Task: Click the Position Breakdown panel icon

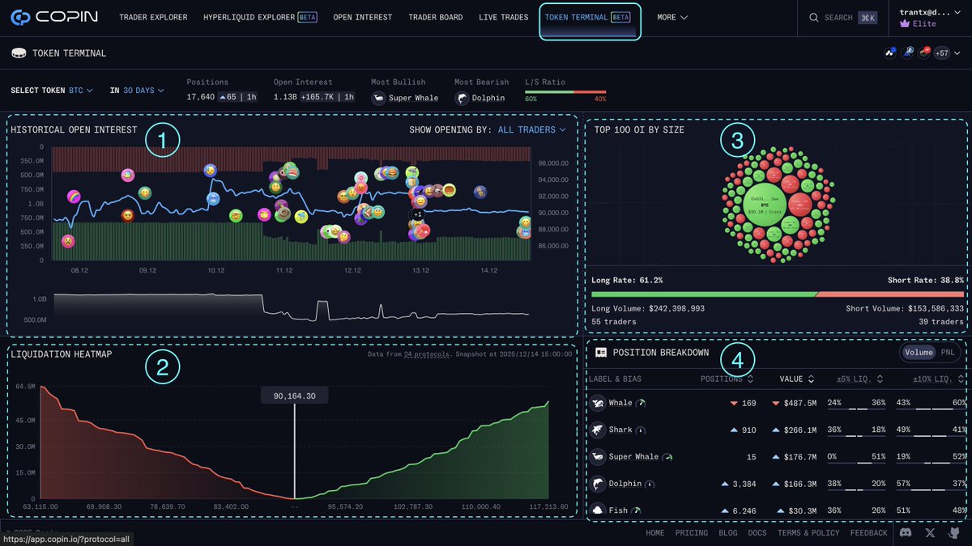Action: coord(601,353)
